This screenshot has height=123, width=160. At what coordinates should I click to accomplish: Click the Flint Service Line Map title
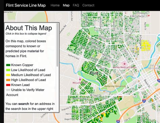click(x=26, y=5)
